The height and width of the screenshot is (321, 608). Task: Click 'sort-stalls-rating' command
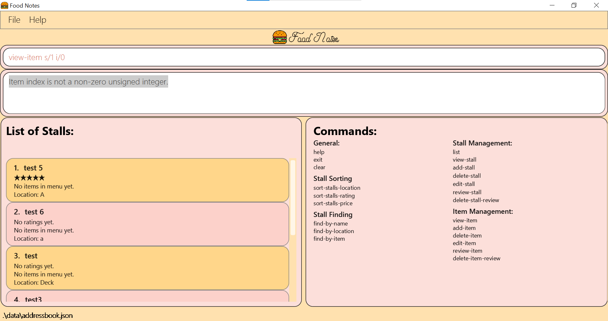coord(334,196)
